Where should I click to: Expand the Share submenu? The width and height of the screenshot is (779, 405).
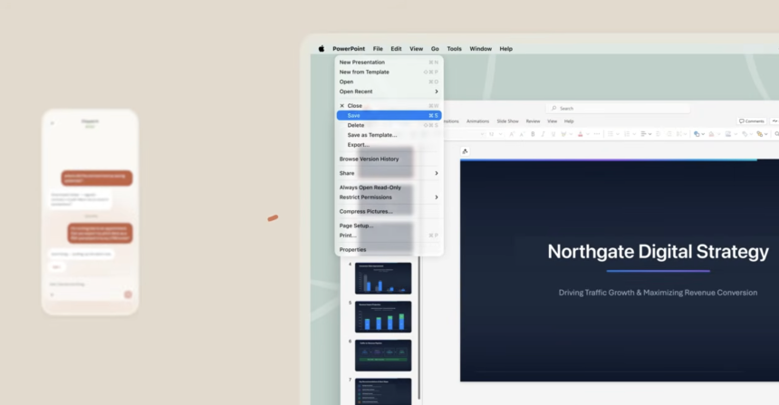point(389,173)
